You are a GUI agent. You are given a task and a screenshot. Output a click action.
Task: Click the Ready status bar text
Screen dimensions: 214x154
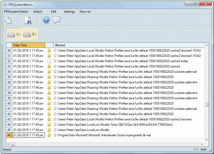click(7, 150)
